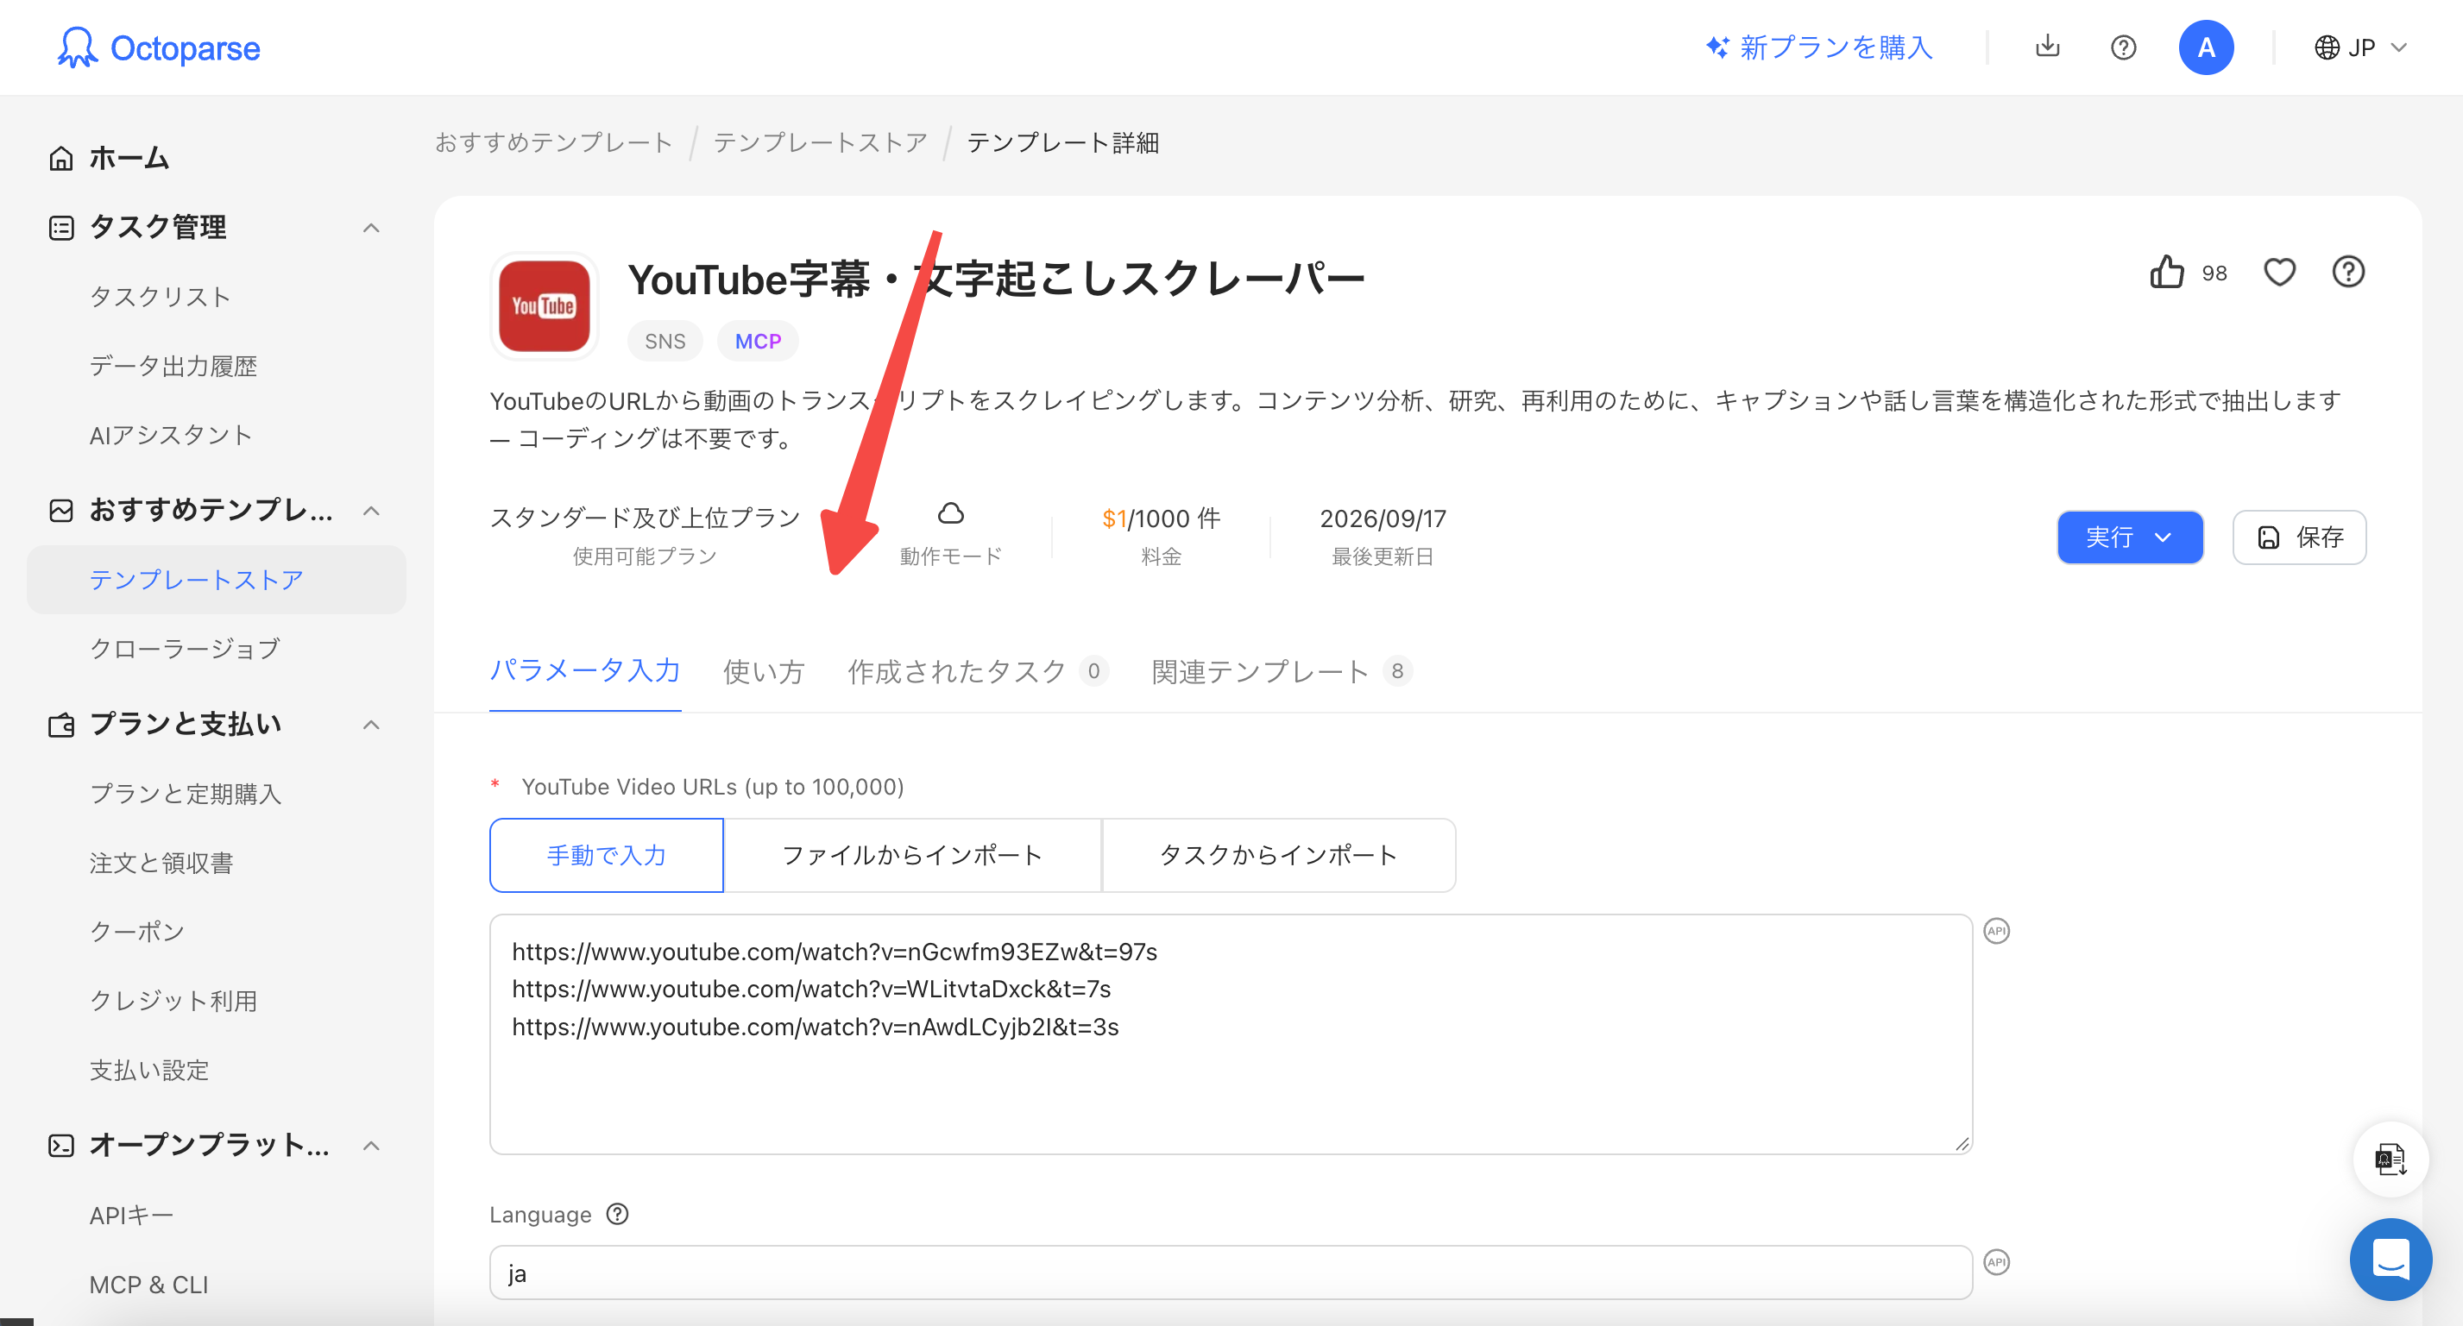
Task: Switch to the 使い方 tab
Action: point(763,671)
